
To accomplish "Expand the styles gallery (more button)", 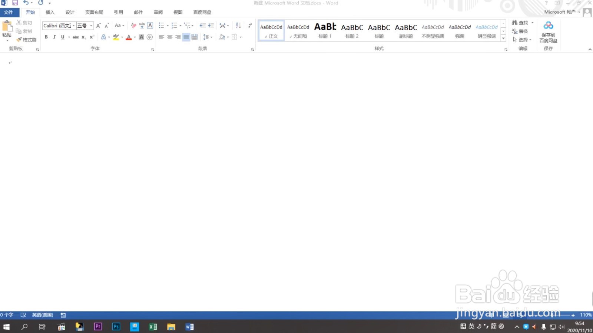I will point(503,38).
